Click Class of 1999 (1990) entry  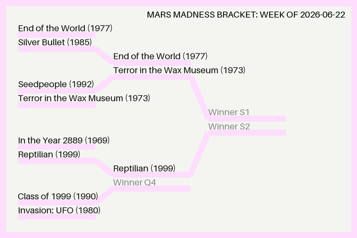[x=58, y=196]
